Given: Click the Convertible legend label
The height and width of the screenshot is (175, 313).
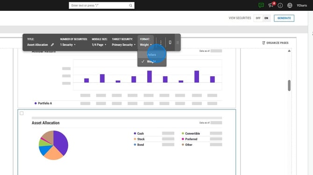Looking at the screenshot, I should [192, 133].
